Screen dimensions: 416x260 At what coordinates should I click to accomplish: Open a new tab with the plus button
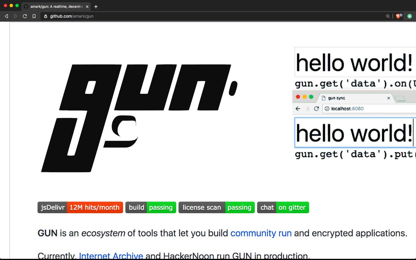click(96, 6)
